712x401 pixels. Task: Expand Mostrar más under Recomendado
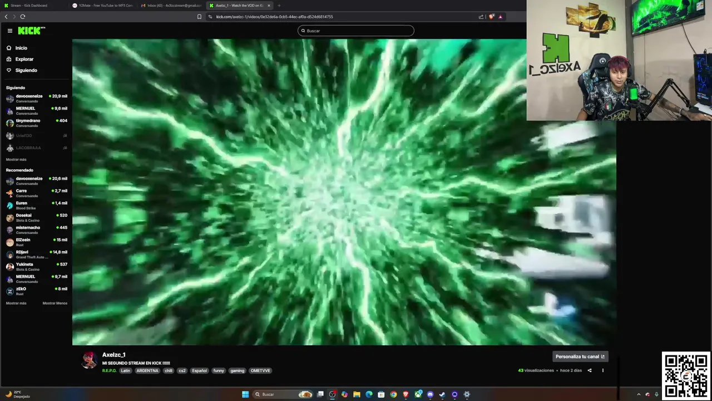tap(16, 303)
